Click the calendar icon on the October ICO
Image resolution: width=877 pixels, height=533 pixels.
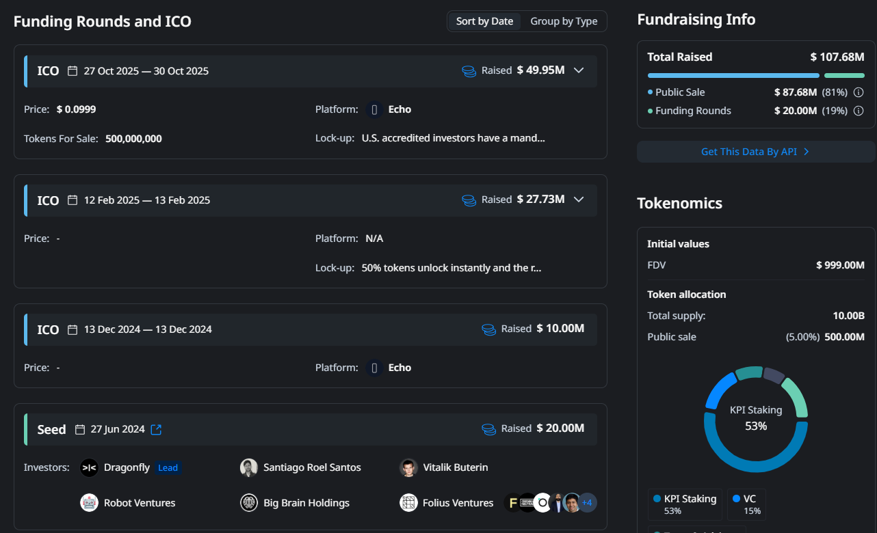pyautogui.click(x=73, y=70)
